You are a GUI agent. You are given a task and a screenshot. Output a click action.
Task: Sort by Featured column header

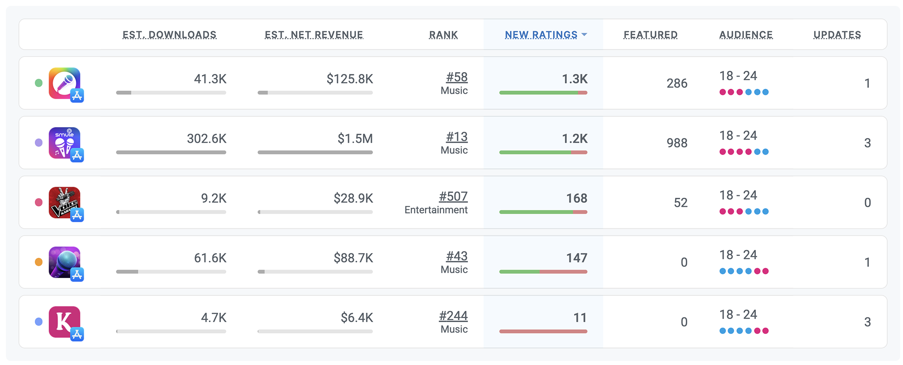tap(651, 35)
